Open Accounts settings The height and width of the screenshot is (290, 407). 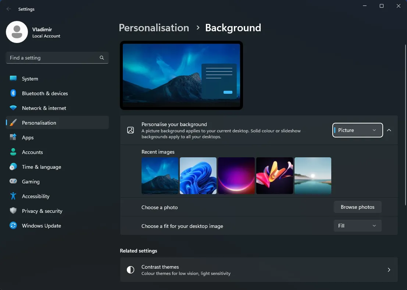57,152
